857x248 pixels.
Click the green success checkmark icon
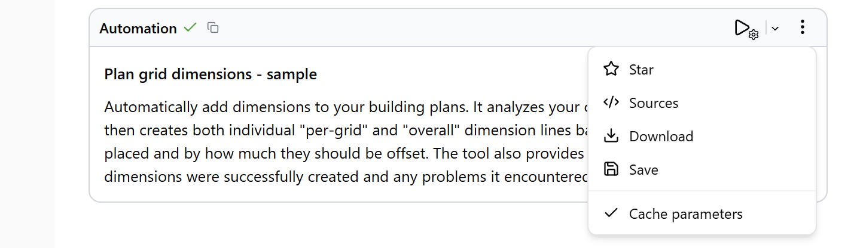[190, 27]
